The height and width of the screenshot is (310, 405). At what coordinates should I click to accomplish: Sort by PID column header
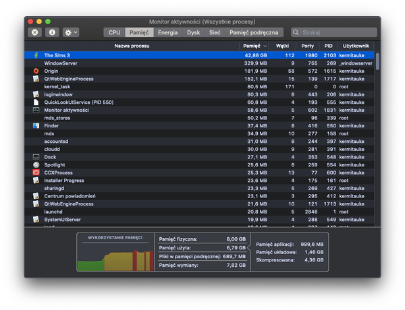329,46
